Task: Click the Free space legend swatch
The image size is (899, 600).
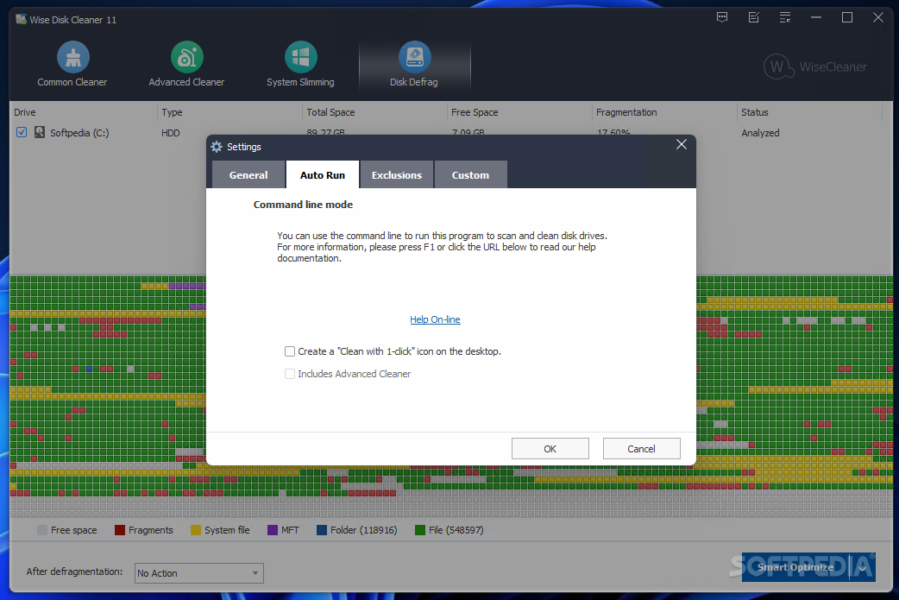Action: click(x=42, y=530)
